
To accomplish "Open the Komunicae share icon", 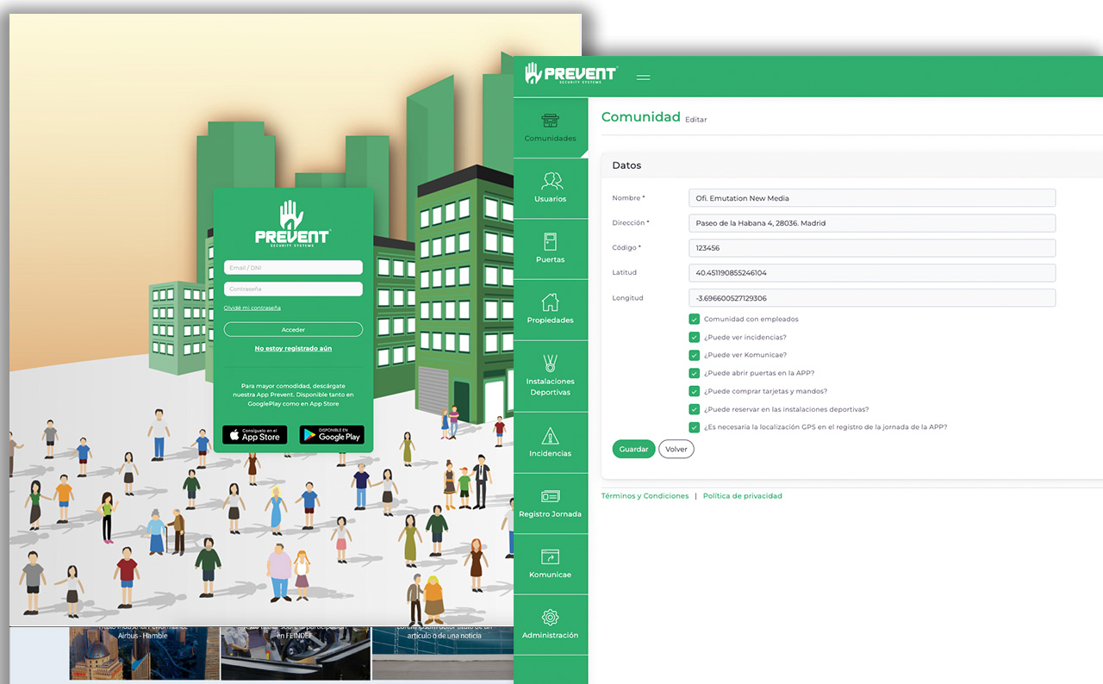I will (x=550, y=557).
